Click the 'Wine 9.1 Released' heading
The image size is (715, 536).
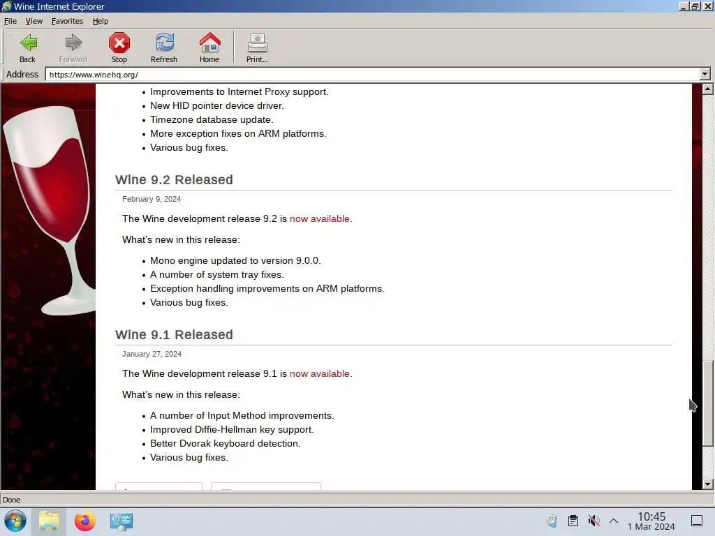tap(174, 334)
